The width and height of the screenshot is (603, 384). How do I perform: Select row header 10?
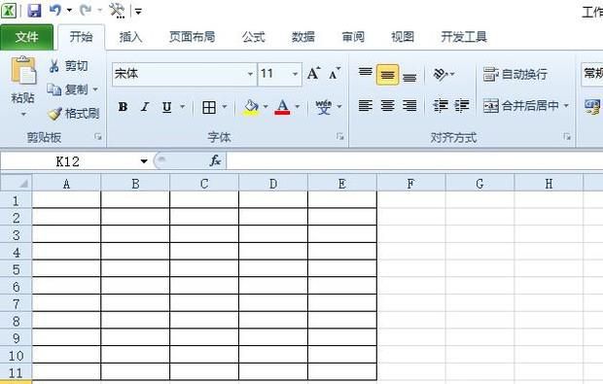(16, 355)
